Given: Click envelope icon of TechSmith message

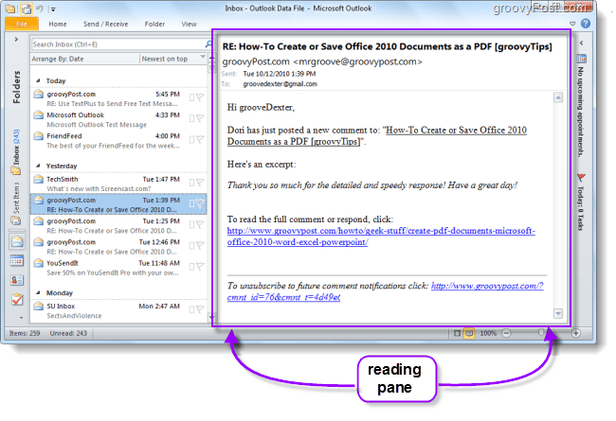Looking at the screenshot, I should tap(38, 180).
